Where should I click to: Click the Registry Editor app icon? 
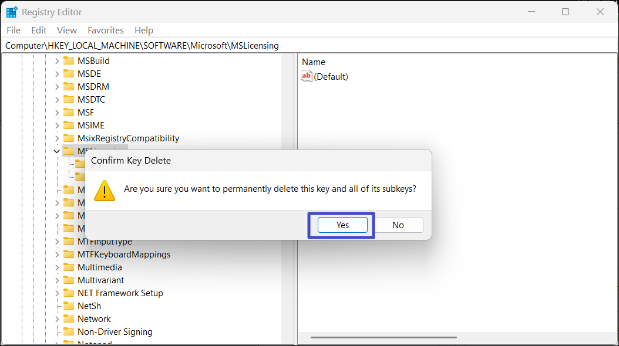click(12, 12)
